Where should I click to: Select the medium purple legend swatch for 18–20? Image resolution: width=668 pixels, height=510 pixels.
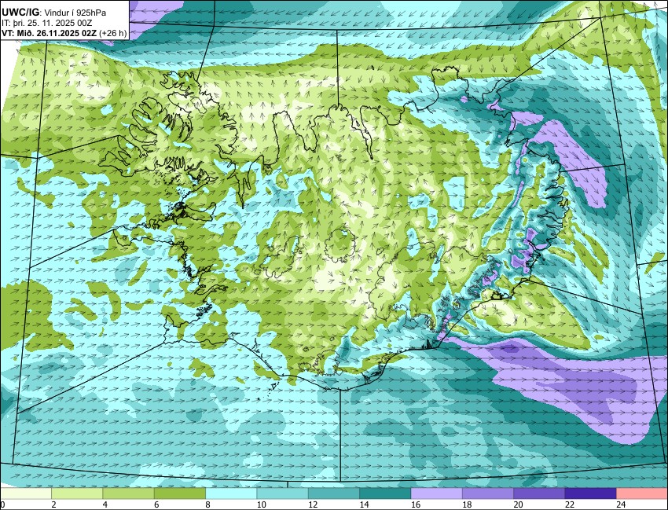tap(488, 493)
